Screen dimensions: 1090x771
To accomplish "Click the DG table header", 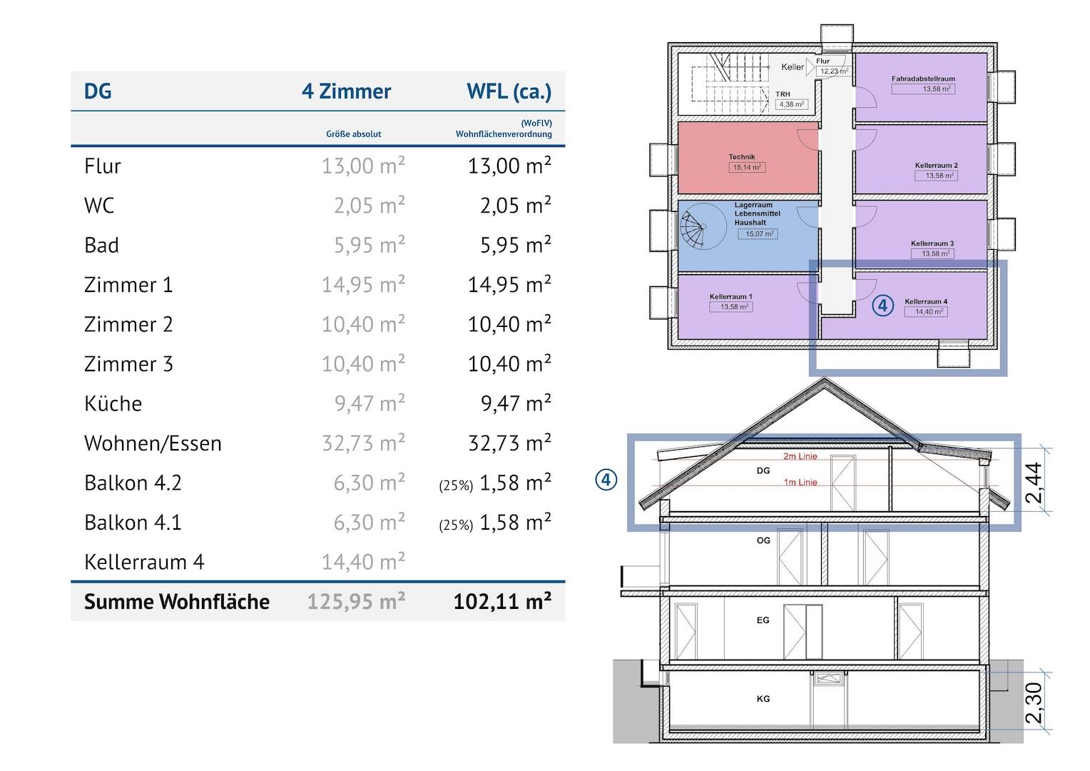I will [98, 91].
